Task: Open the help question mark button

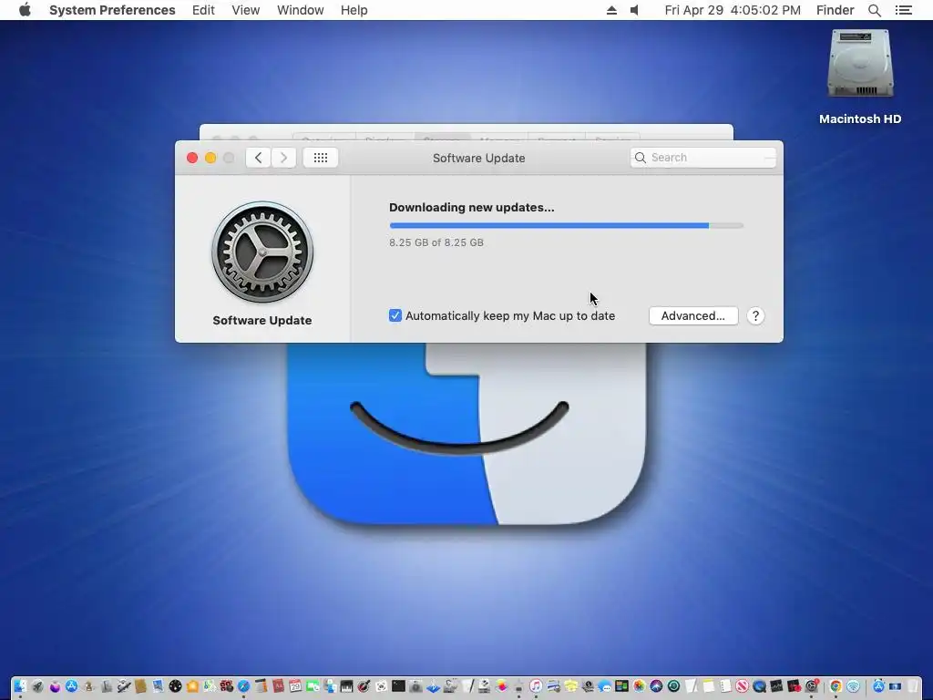Action: pyautogui.click(x=755, y=316)
